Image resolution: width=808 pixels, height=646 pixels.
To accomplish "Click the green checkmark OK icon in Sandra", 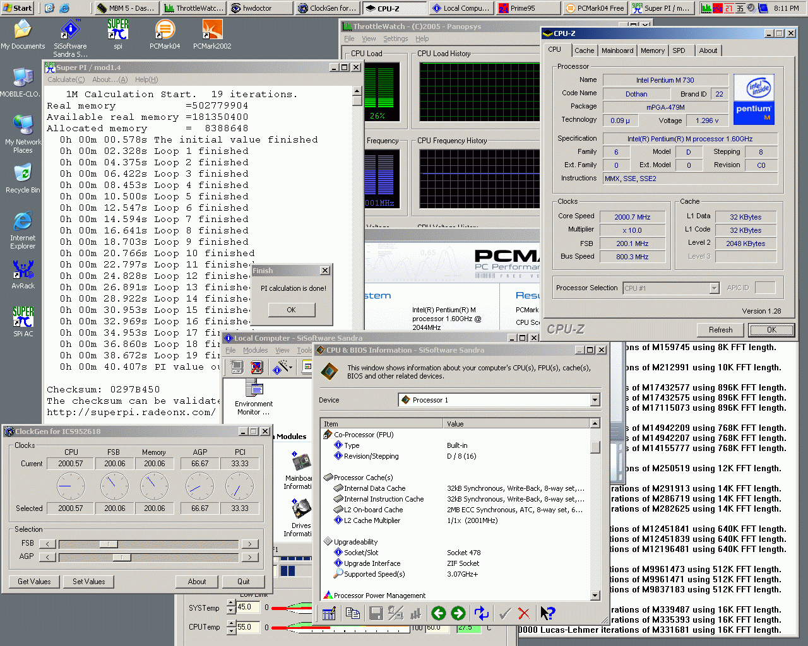I will pos(504,613).
